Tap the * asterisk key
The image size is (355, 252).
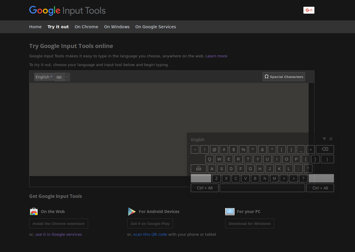click(x=272, y=149)
